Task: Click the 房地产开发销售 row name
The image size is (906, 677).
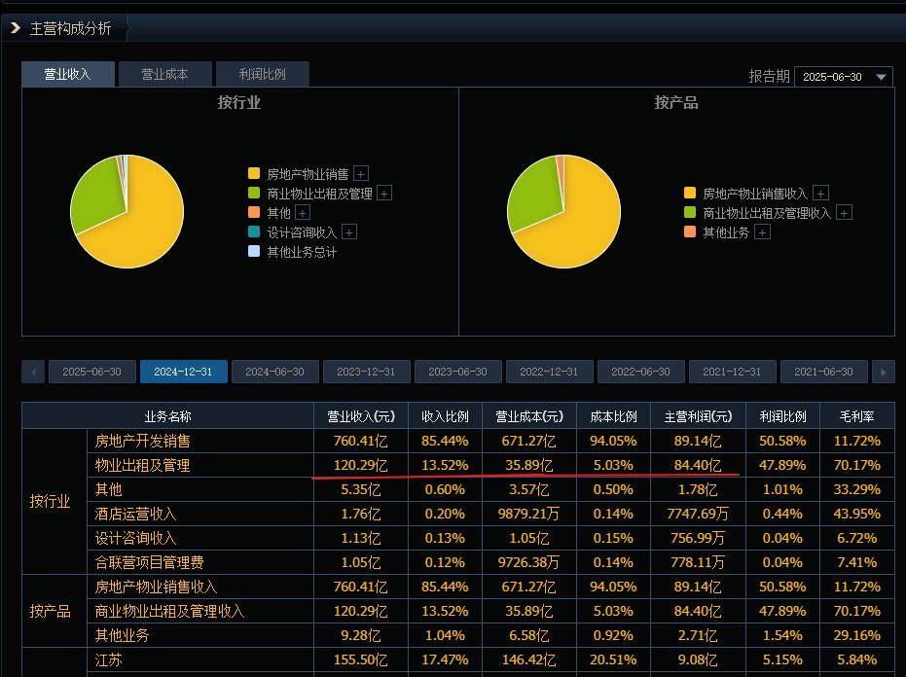Action: point(143,441)
